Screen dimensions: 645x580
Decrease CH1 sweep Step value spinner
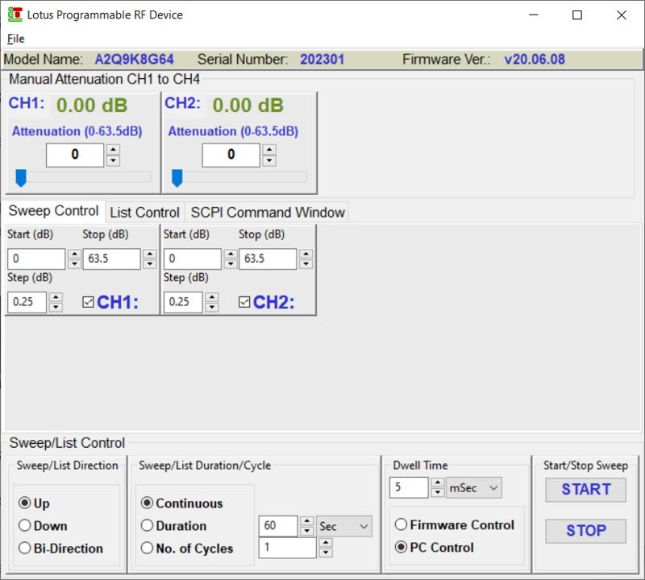click(x=56, y=307)
